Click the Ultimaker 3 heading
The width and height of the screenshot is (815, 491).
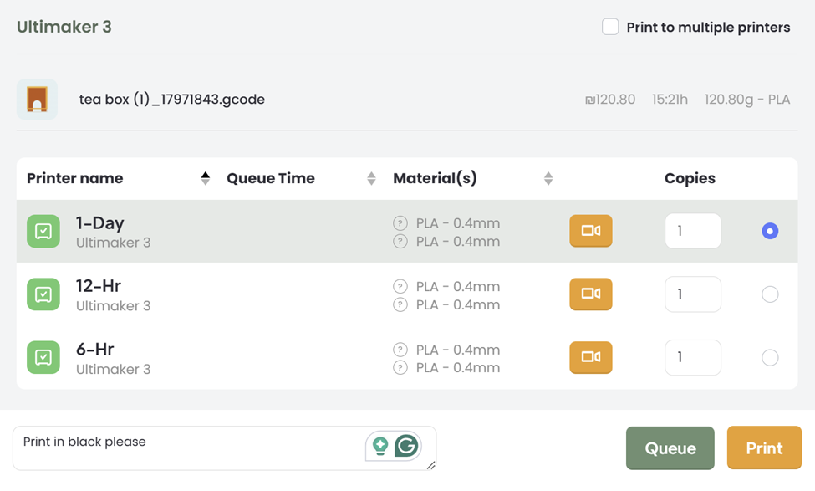coord(64,27)
